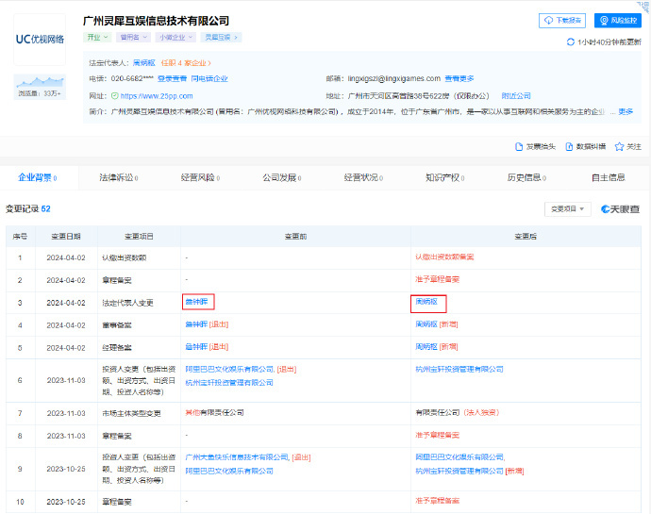Switch to the 知识产权 tab
Screen dimensions: 651x514
click(x=444, y=177)
